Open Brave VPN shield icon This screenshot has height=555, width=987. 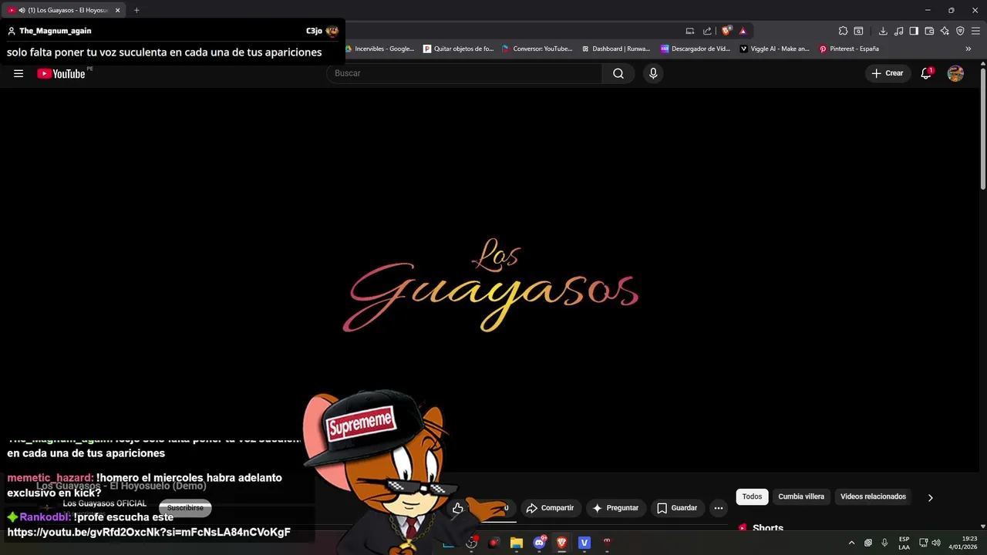[x=960, y=31]
